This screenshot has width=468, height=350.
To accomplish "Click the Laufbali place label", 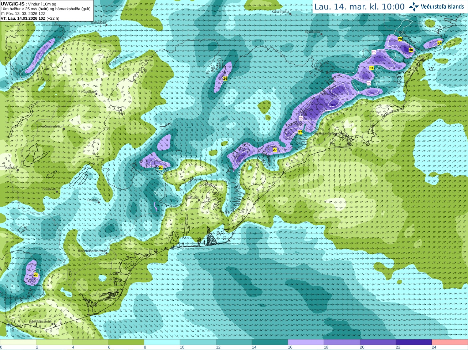I will pyautogui.click(x=93, y=200).
